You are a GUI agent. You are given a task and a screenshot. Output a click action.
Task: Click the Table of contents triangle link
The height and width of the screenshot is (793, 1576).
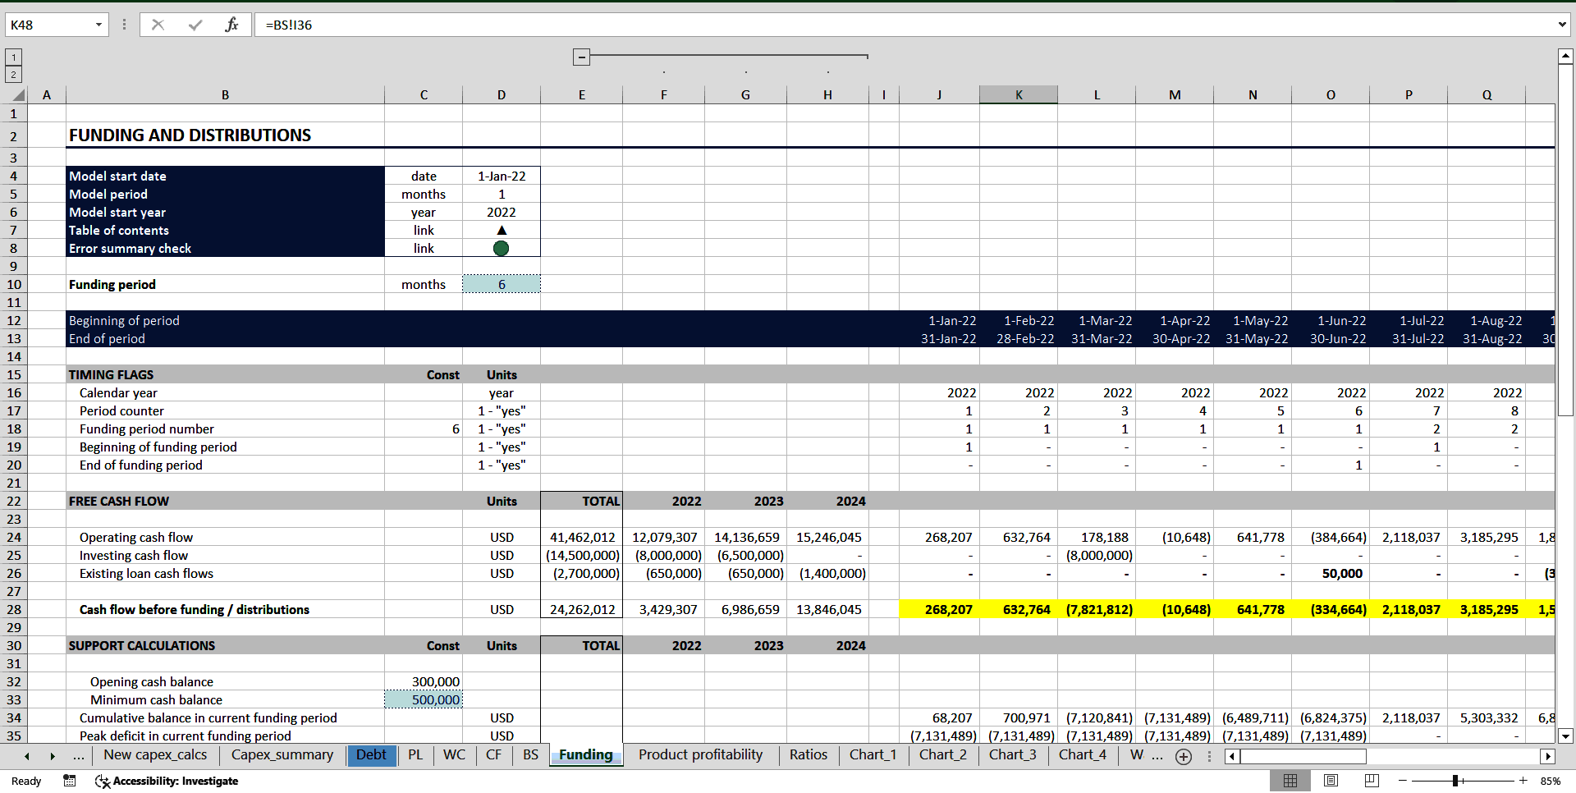click(502, 230)
